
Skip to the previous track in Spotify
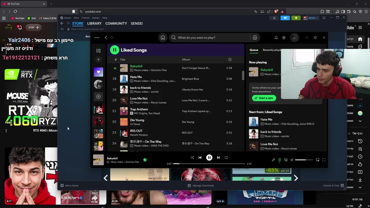tap(200, 157)
